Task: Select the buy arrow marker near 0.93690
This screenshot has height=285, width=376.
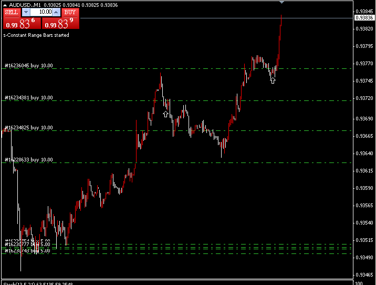Action: pyautogui.click(x=166, y=114)
